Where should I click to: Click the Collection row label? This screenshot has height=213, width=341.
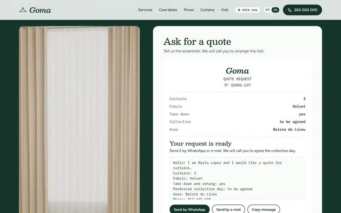click(x=180, y=122)
